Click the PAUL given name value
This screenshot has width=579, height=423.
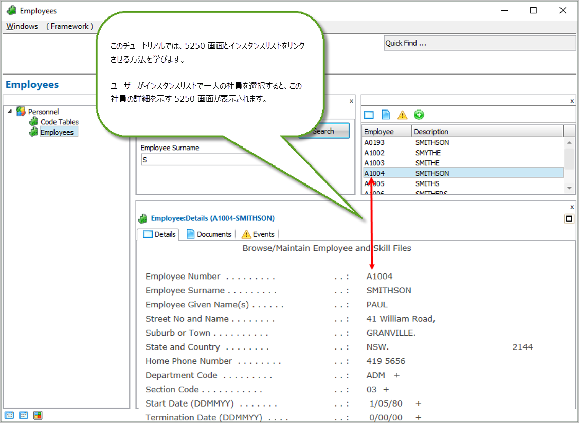[x=376, y=304]
